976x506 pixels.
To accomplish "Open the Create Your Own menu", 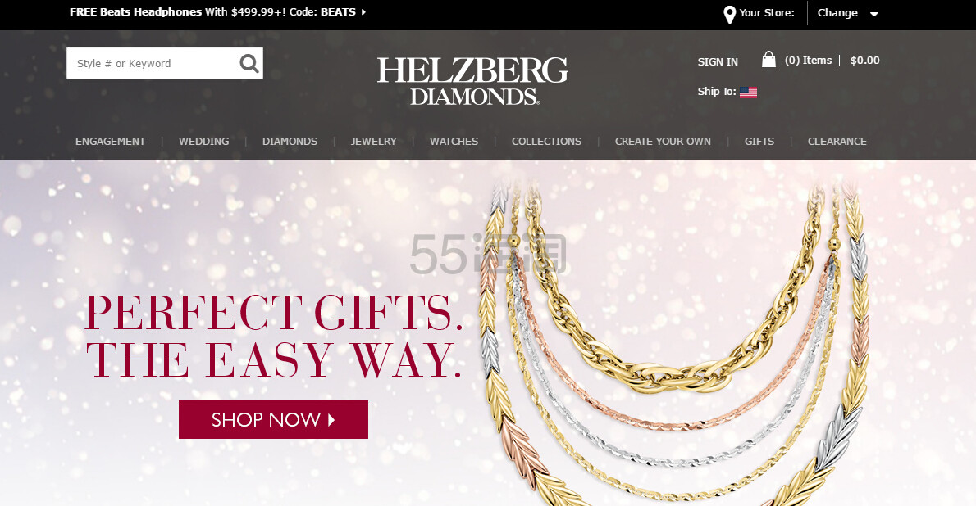I will coord(663,141).
